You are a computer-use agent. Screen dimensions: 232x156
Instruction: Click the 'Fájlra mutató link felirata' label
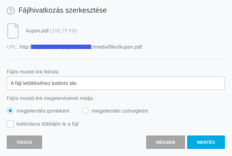tap(33, 72)
